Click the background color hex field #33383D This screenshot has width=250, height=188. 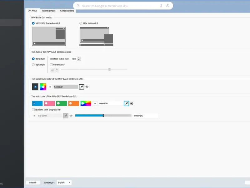[x=66, y=87]
